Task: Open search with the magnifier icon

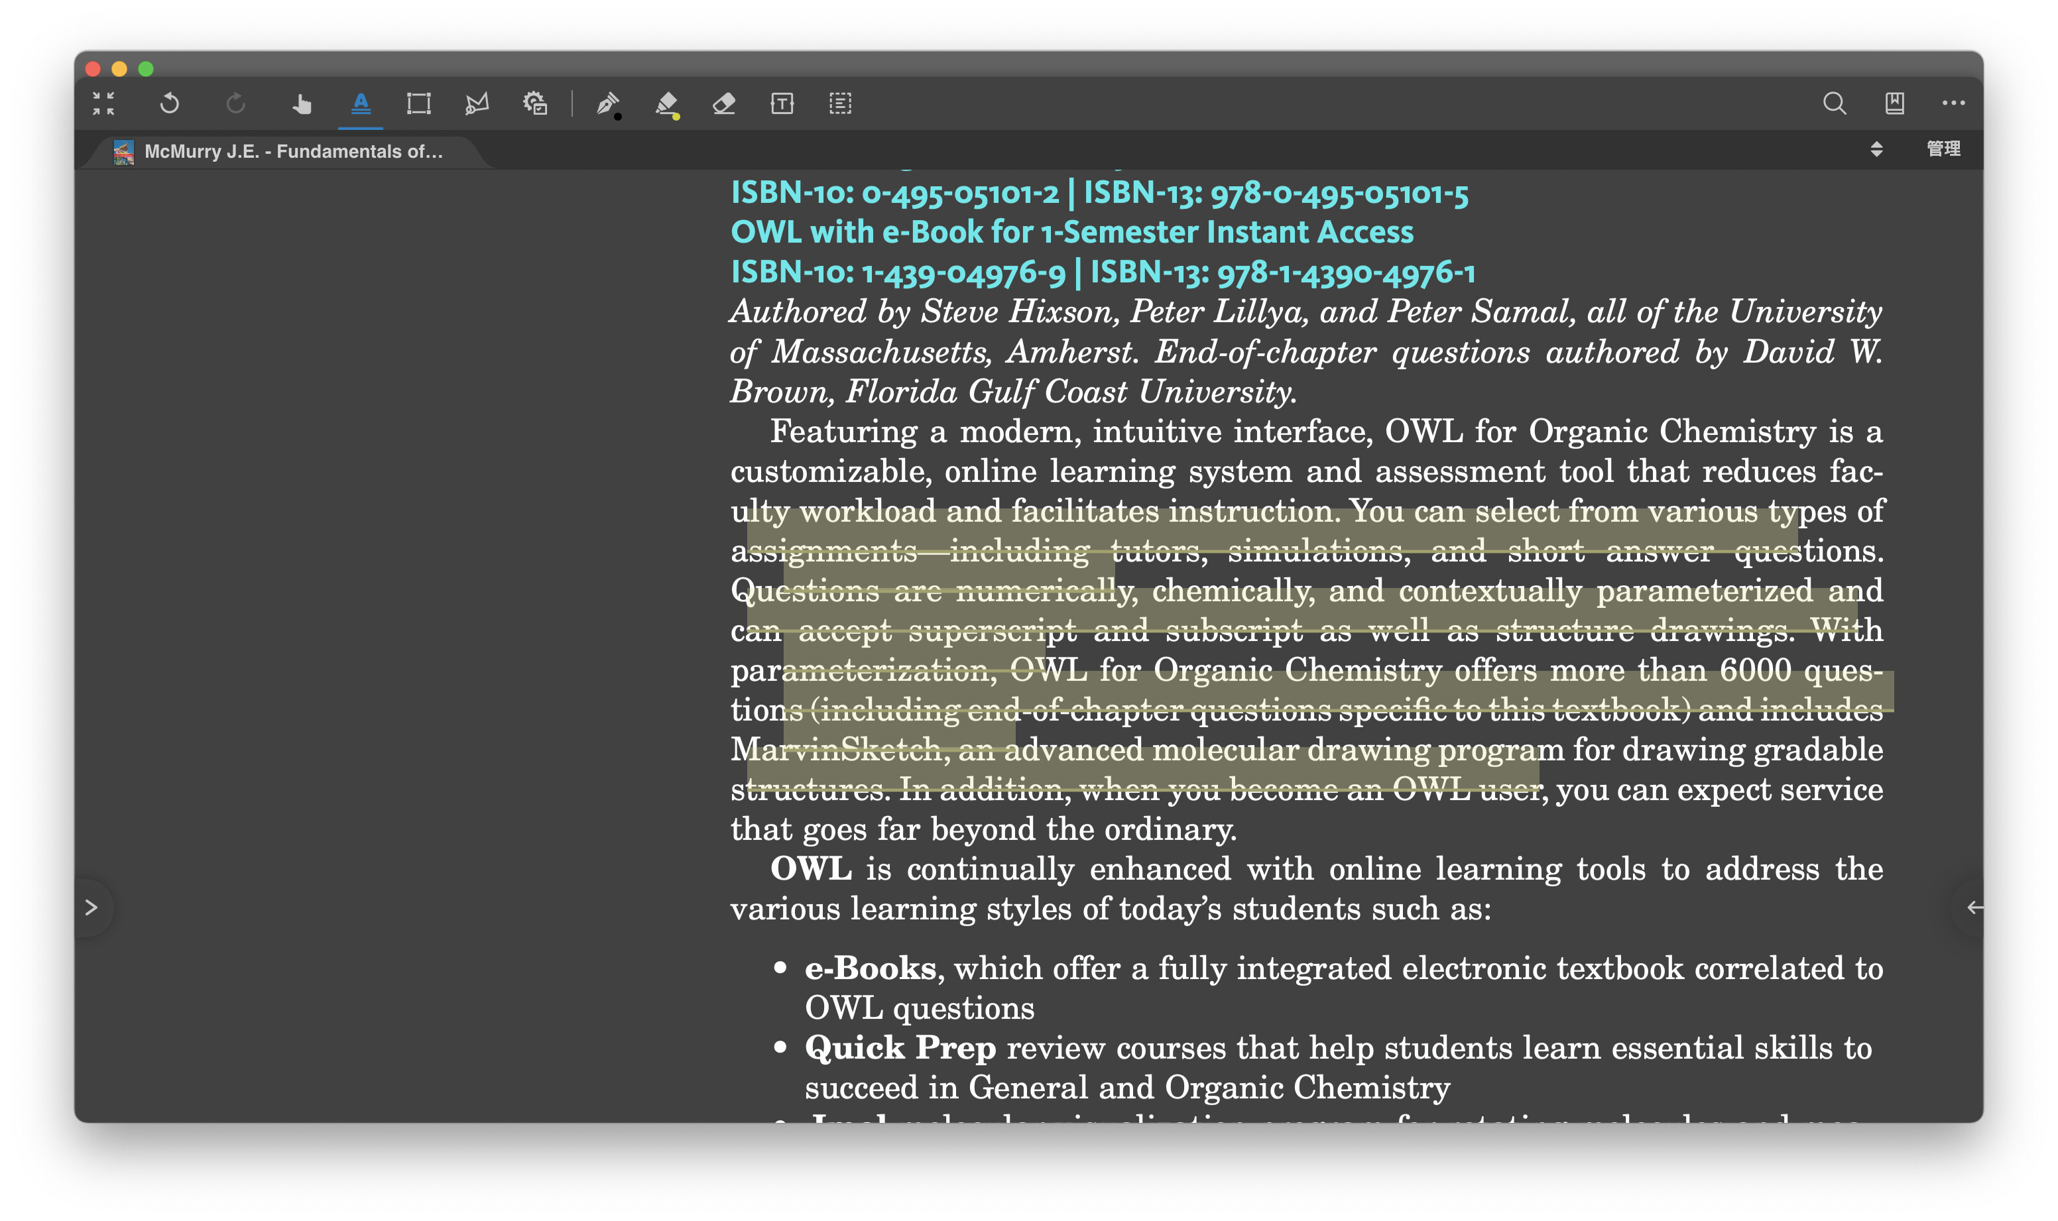Action: click(1834, 103)
